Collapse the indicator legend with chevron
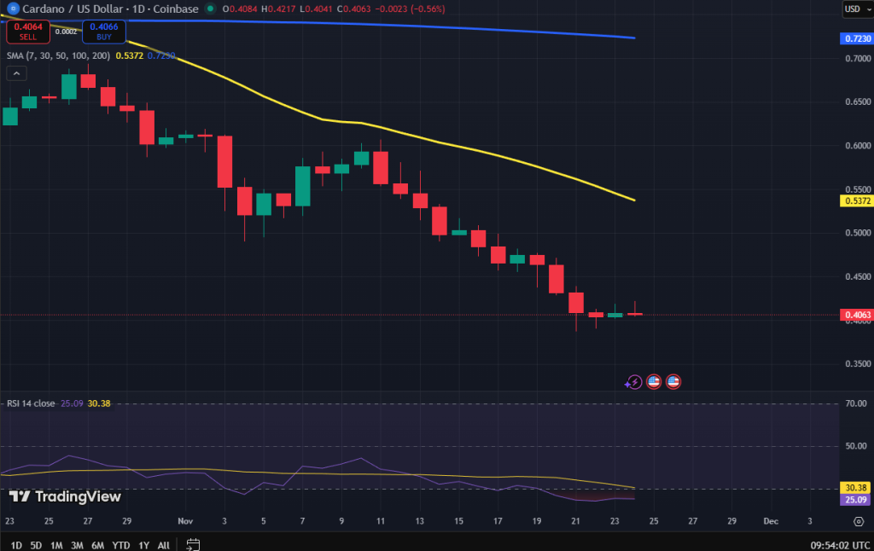The image size is (874, 551). 15,73
